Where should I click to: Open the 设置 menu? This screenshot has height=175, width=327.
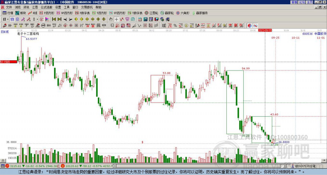[x=58, y=7]
